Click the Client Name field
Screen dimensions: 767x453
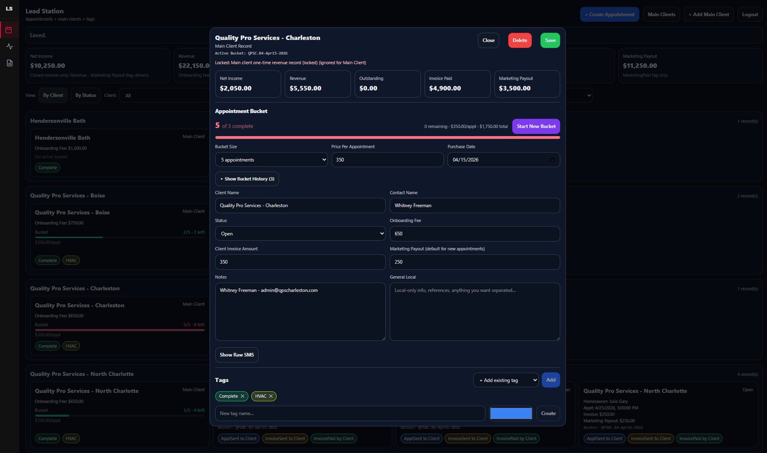click(x=300, y=205)
